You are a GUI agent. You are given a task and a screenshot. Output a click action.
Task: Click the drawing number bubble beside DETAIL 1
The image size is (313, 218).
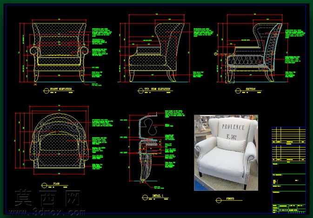tap(145, 198)
